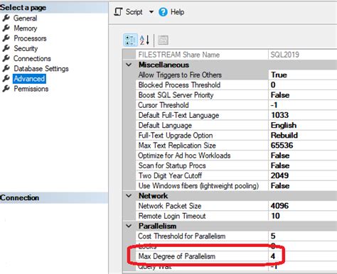Image resolution: width=337 pixels, height=274 pixels.
Task: Collapse the Parallelism category
Action: 129,226
